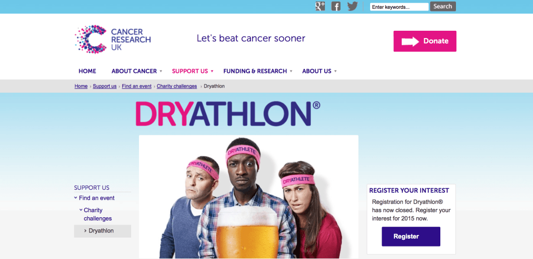This screenshot has height=259, width=533.
Task: Open the Google Plus social icon
Action: 320,6
